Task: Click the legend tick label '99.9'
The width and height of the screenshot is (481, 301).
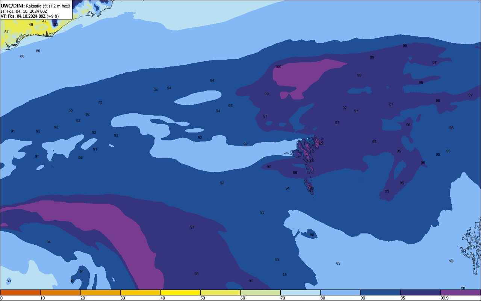Action: pyautogui.click(x=444, y=298)
